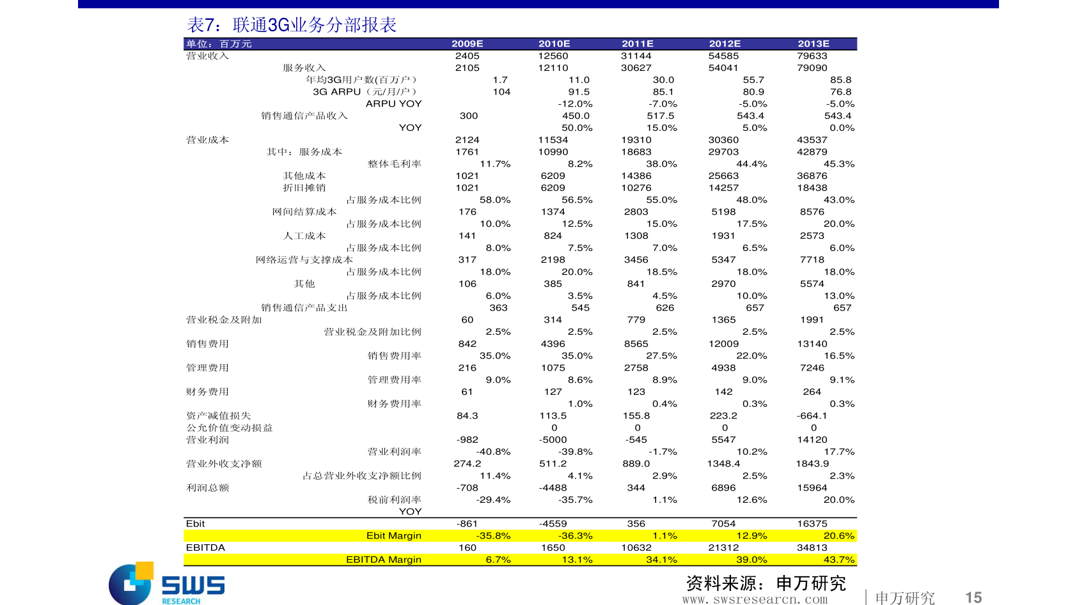Click the 营业成本 row label

tap(207, 140)
